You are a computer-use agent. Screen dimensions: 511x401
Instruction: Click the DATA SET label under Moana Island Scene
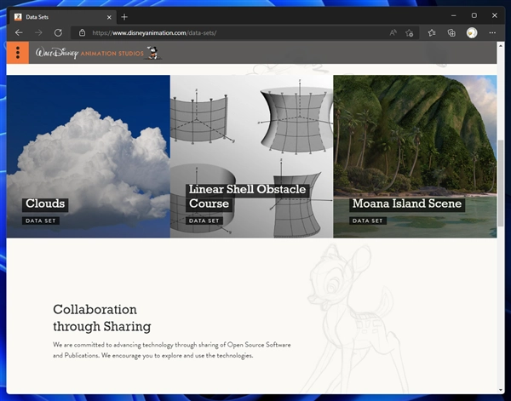[368, 221]
